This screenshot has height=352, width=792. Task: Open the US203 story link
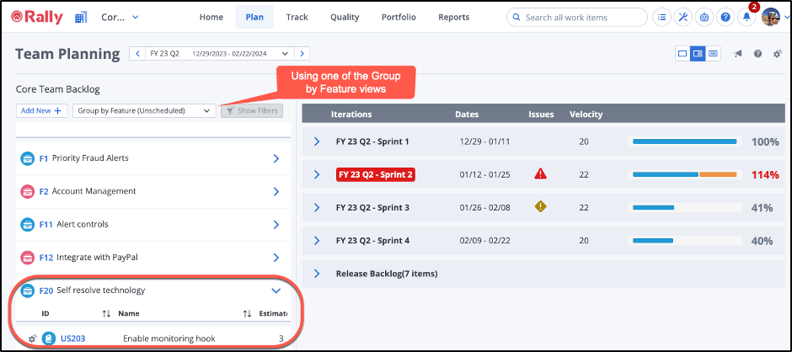(72, 339)
